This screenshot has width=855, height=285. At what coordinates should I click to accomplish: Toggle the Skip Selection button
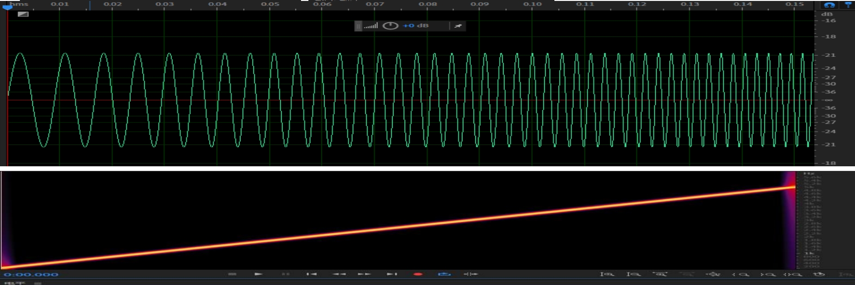click(x=470, y=274)
